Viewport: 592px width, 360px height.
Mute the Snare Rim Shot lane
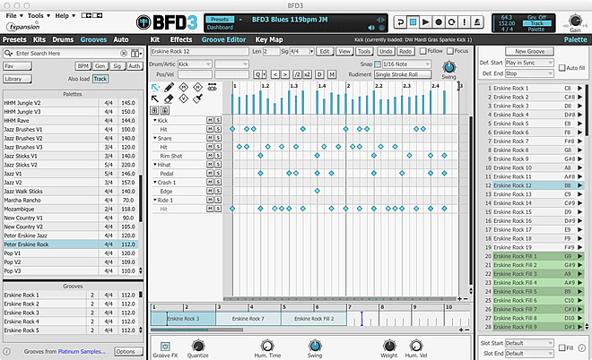point(210,155)
